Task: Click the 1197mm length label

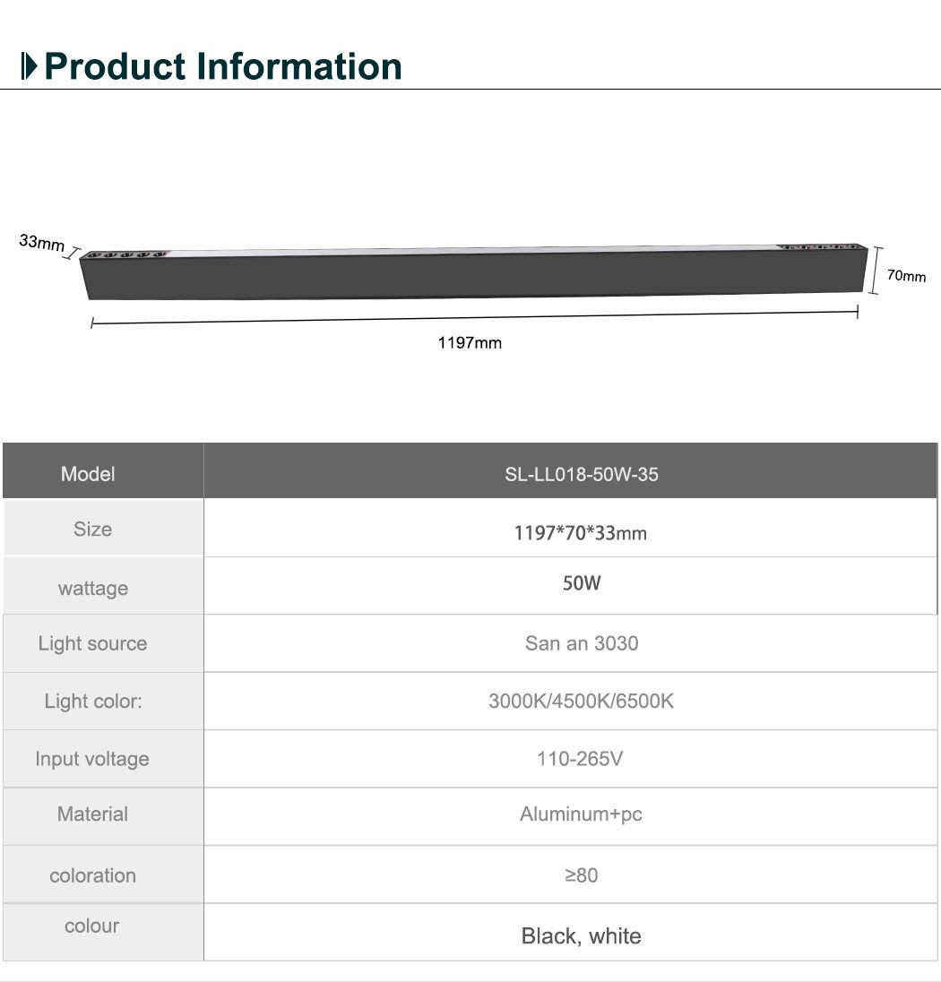Action: pos(470,343)
